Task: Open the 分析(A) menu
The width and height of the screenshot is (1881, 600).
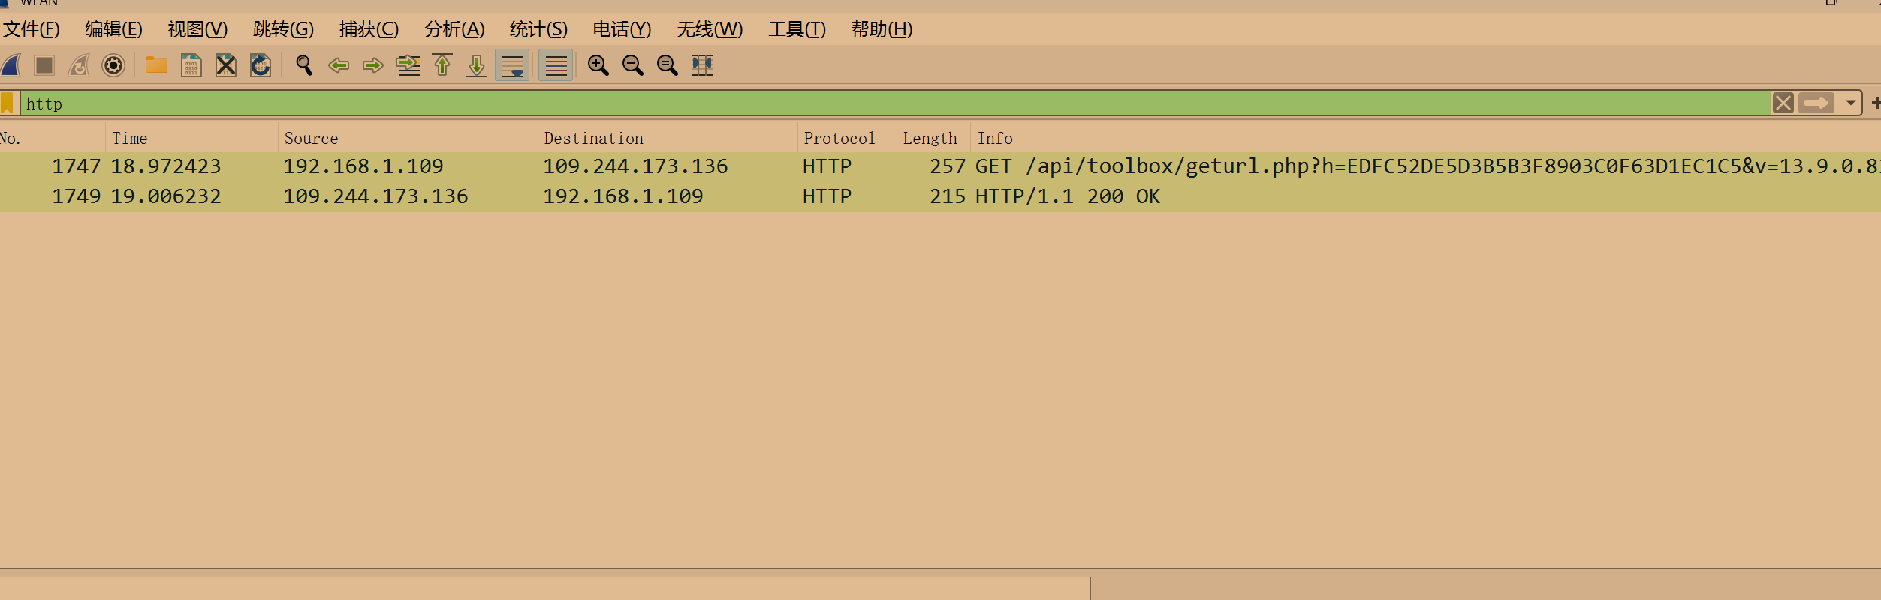Action: [454, 29]
